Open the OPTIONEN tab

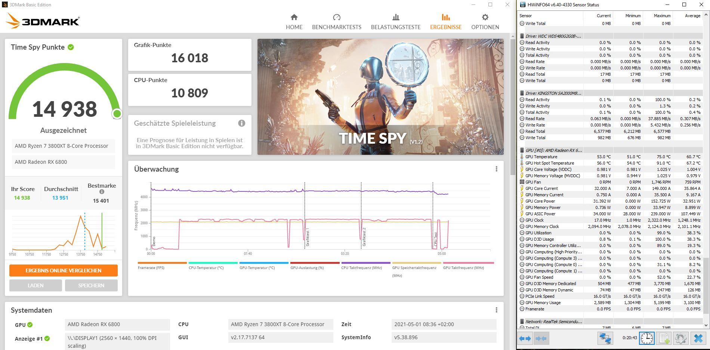(485, 22)
